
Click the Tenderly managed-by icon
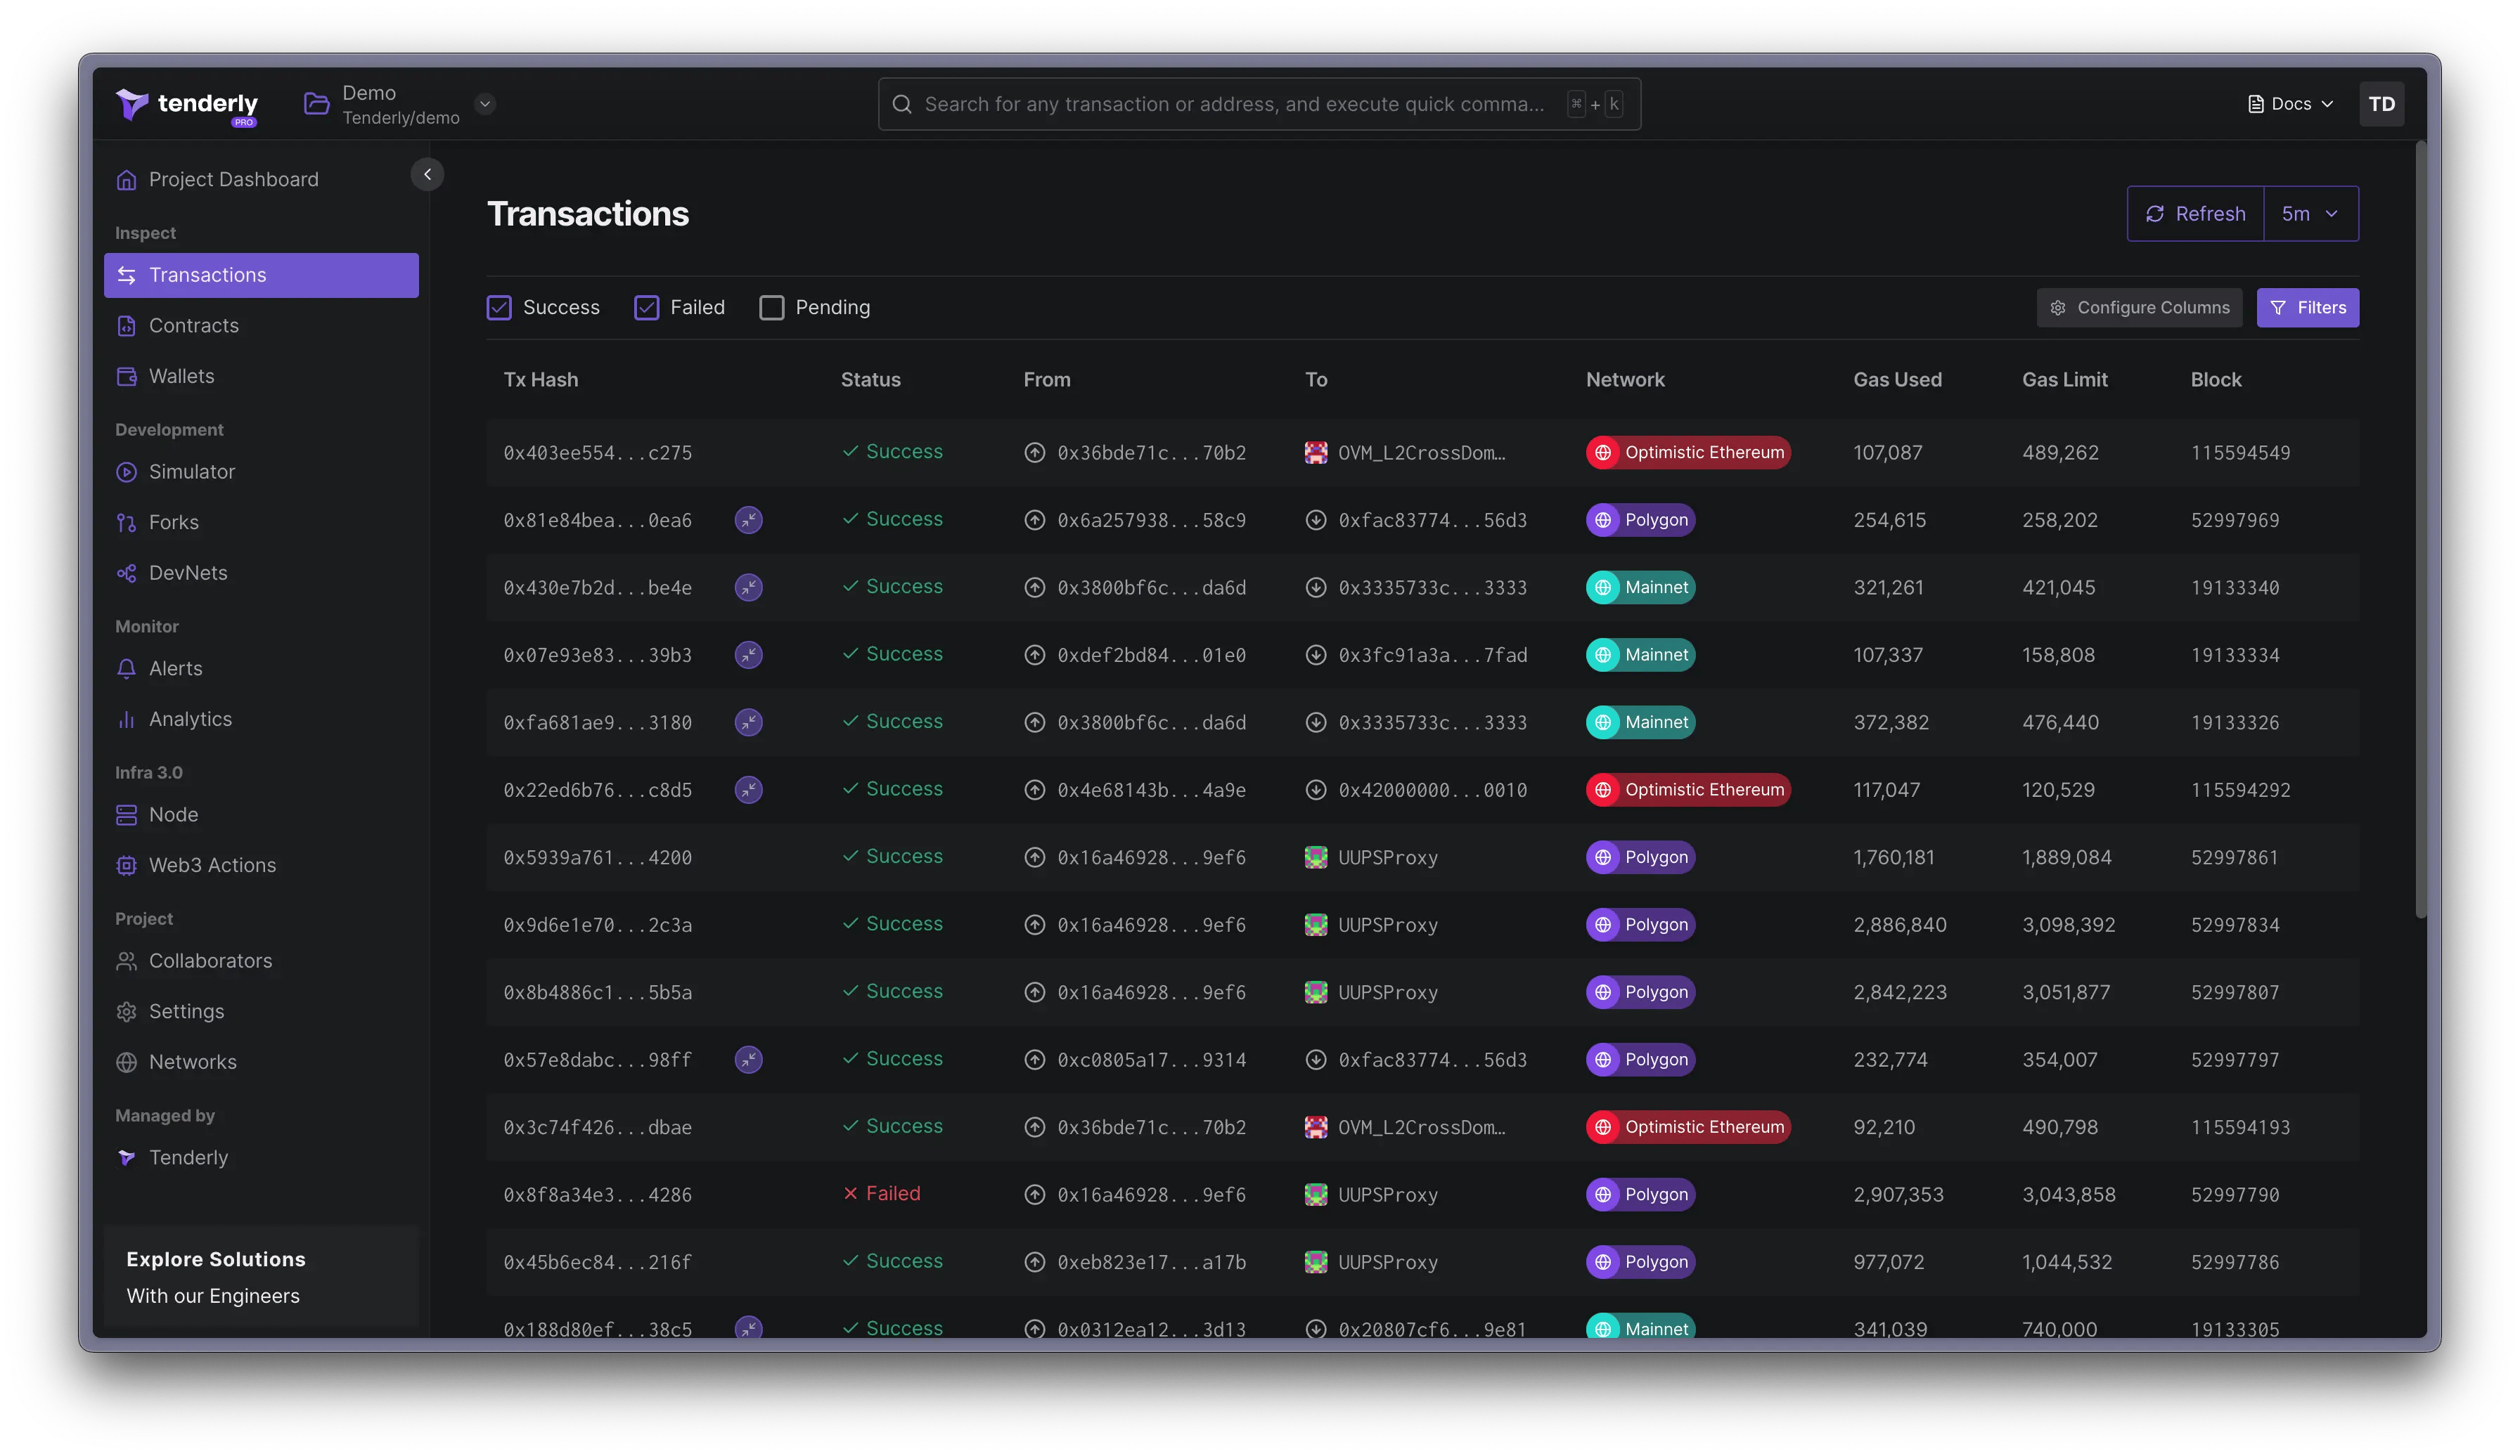[126, 1157]
